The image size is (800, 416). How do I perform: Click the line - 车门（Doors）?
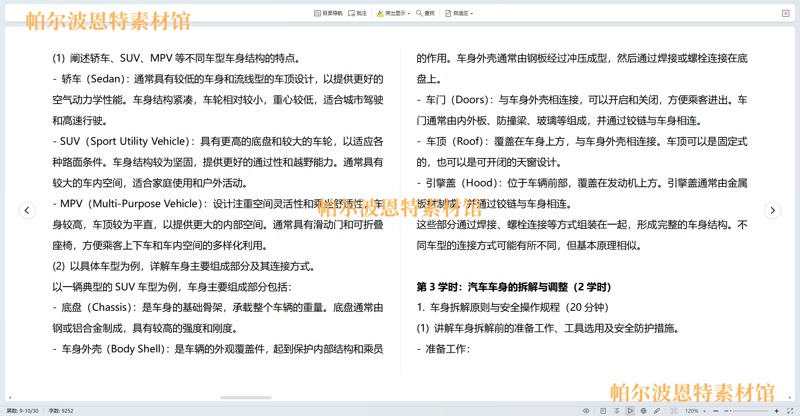pos(582,100)
